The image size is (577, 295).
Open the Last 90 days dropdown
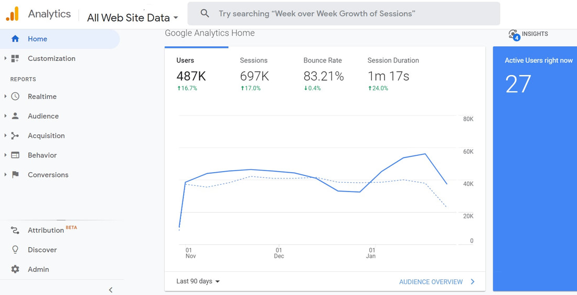click(198, 281)
